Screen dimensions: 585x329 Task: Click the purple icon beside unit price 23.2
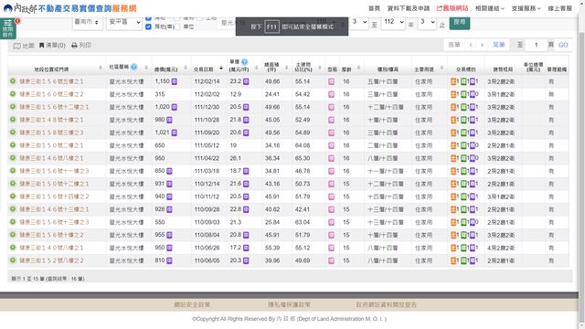[246, 81]
